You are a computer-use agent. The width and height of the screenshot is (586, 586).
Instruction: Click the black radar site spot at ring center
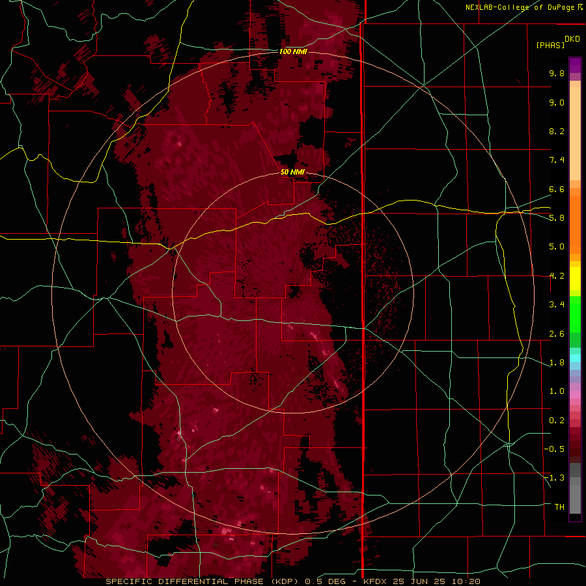(x=294, y=291)
